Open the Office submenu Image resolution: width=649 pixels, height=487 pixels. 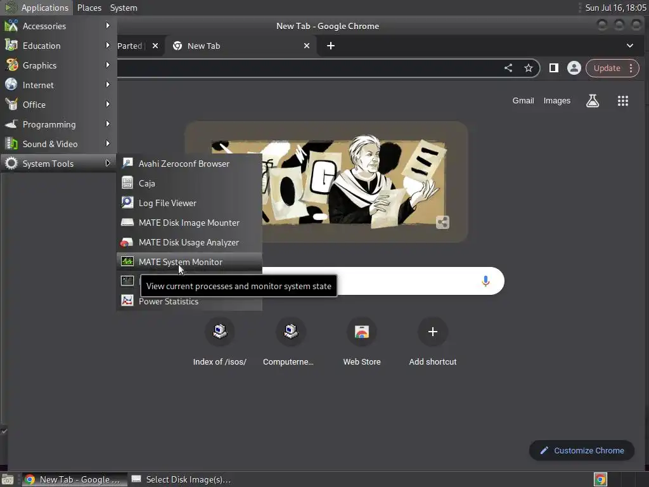click(58, 105)
